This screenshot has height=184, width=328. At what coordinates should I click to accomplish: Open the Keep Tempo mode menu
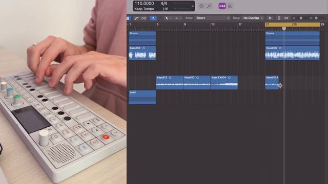[x=144, y=9]
